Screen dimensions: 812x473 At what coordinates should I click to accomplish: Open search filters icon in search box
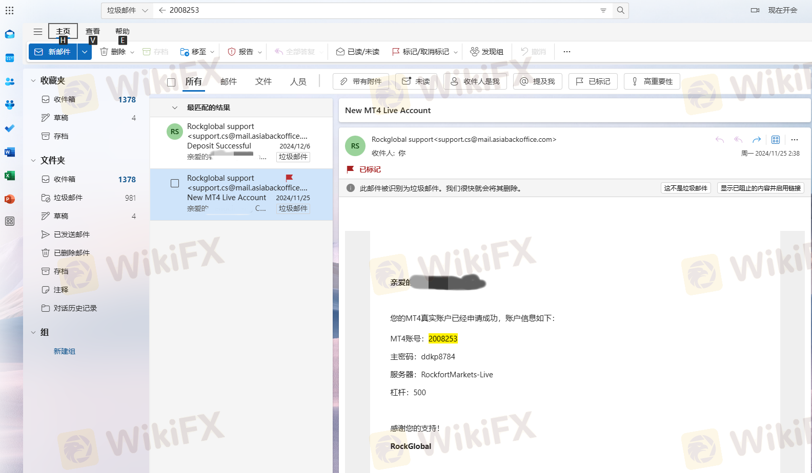(603, 10)
